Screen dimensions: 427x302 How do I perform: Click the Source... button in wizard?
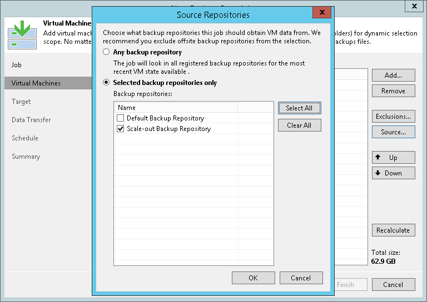[394, 132]
